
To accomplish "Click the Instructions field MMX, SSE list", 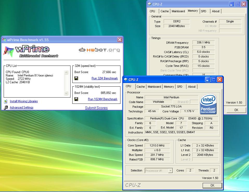I will [181, 132].
